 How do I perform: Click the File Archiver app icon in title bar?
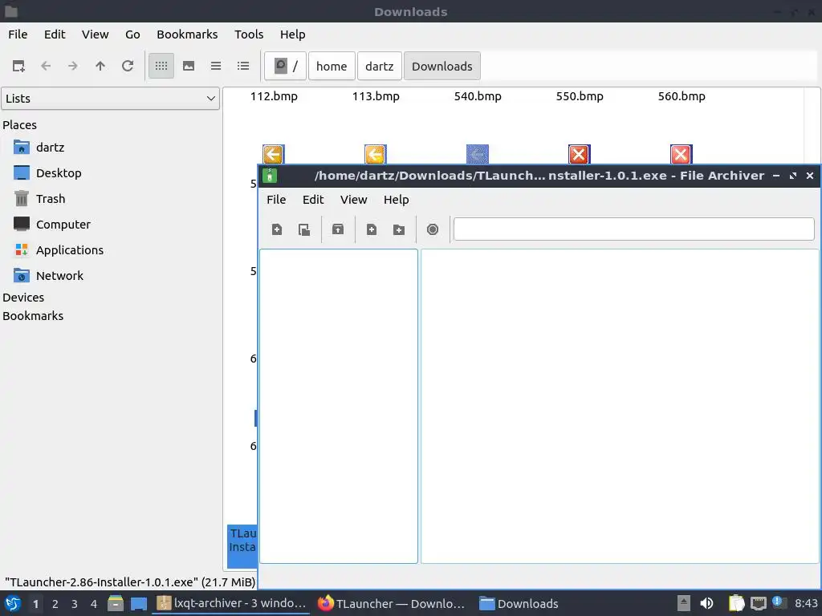(x=270, y=176)
